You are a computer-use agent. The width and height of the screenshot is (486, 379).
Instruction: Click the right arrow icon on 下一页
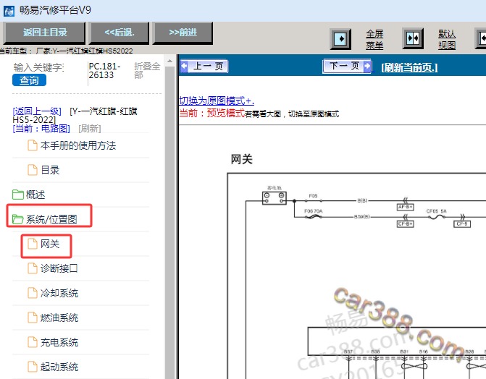(x=367, y=66)
